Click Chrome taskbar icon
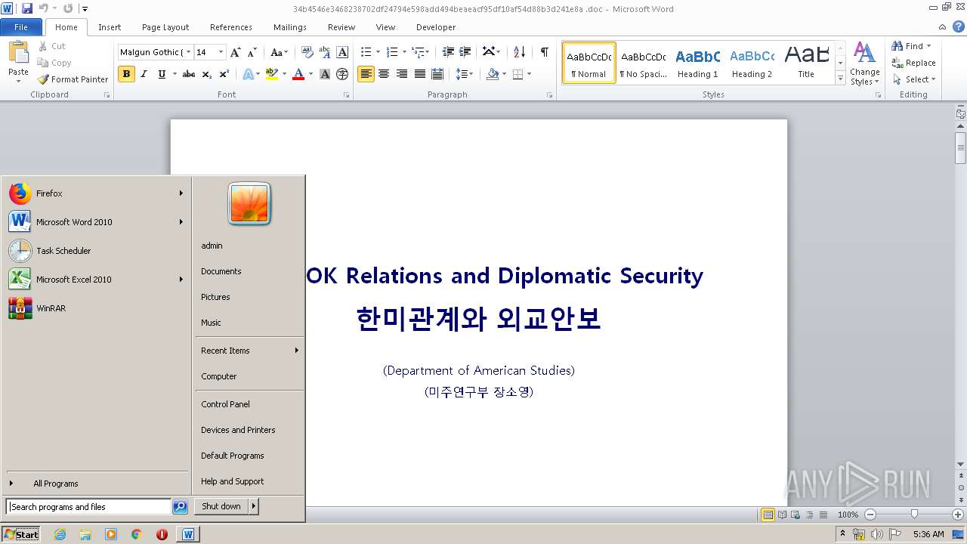This screenshot has width=967, height=544. 136,534
